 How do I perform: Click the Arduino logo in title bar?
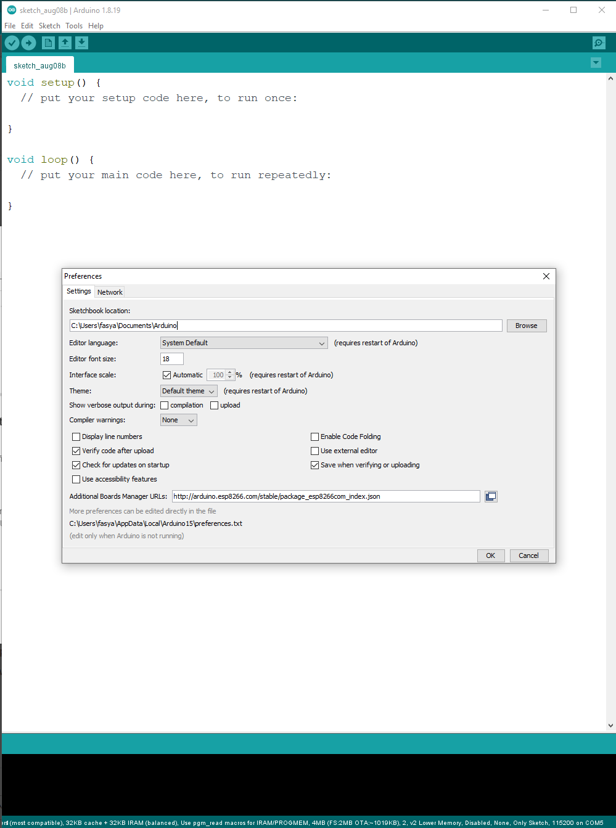coord(11,10)
